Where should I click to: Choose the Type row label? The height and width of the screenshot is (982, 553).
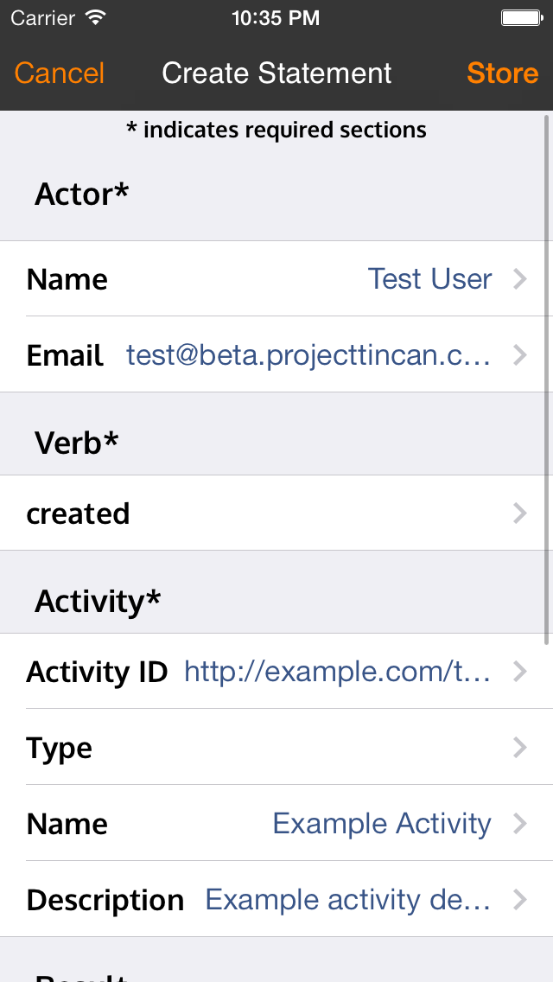point(59,749)
